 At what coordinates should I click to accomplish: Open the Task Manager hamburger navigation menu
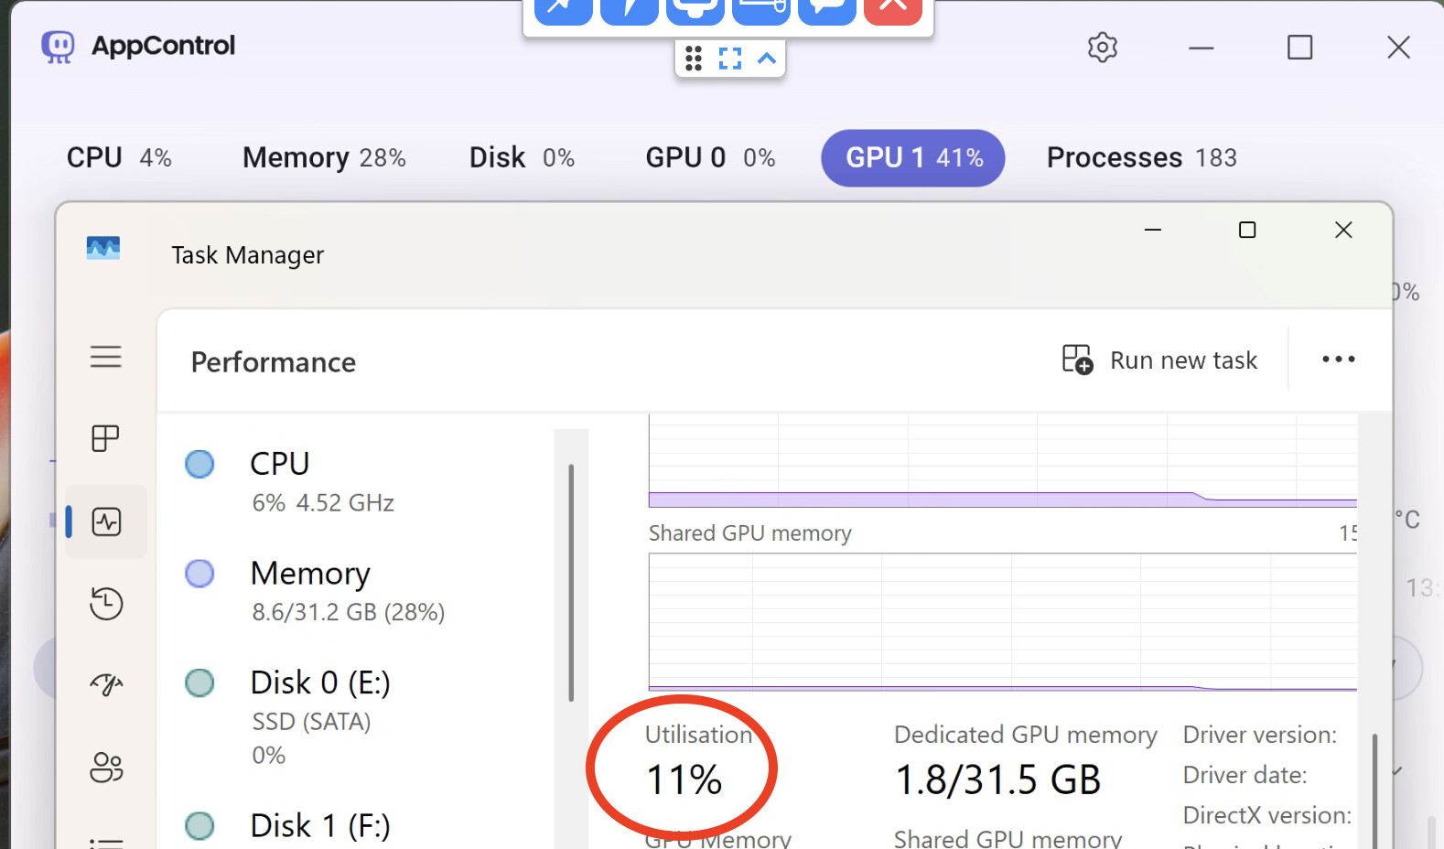[106, 356]
